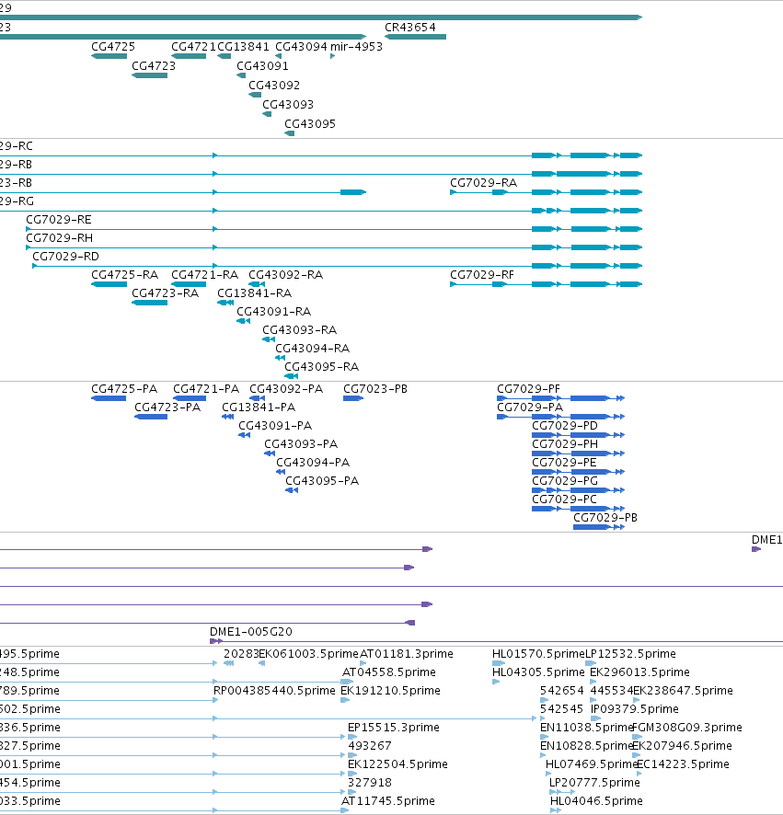Select the CG43093 gene label
Viewport: 783px width, 815px height.
287,105
